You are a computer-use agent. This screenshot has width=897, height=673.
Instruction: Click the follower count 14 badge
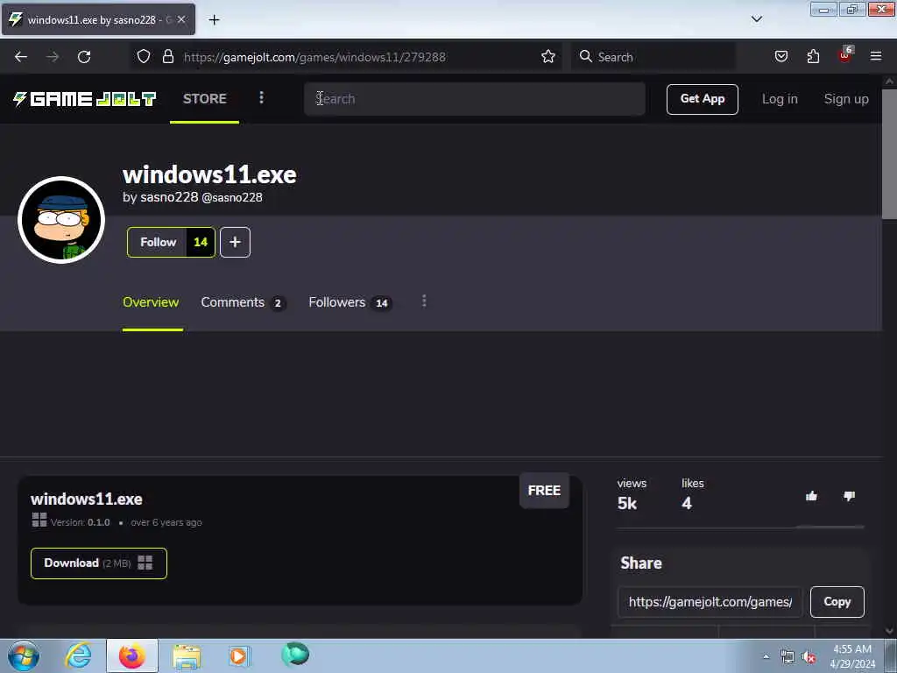pos(201,242)
